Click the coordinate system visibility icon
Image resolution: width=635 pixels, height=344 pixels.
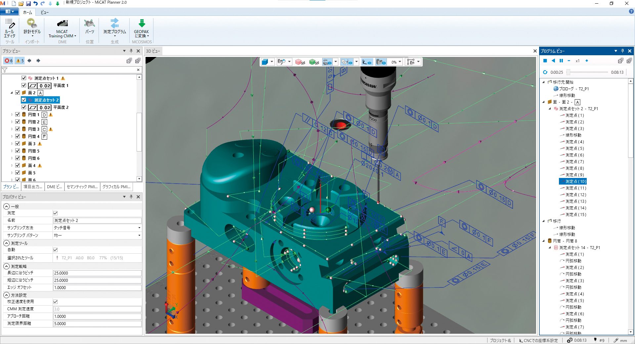(x=367, y=62)
